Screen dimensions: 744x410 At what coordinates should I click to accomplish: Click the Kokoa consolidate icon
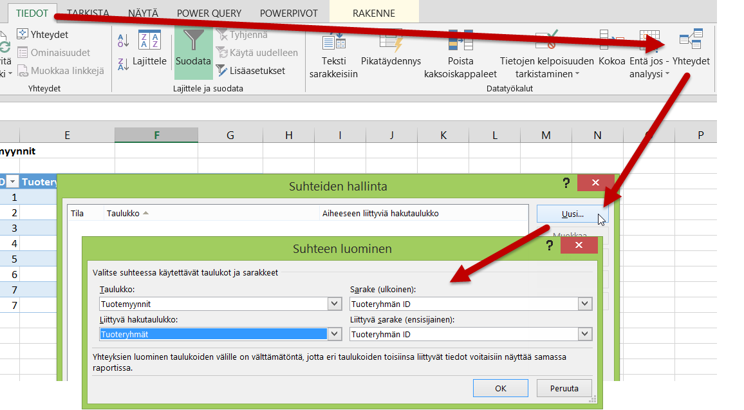tap(611, 42)
